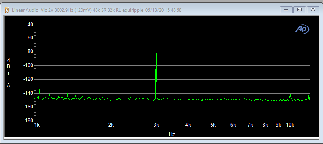Select the -180 label on the vertical axis
This screenshot has width=323, height=144.
28,121
